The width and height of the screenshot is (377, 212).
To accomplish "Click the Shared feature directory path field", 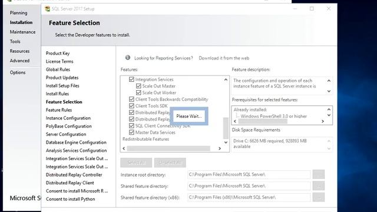I will [x=249, y=186].
